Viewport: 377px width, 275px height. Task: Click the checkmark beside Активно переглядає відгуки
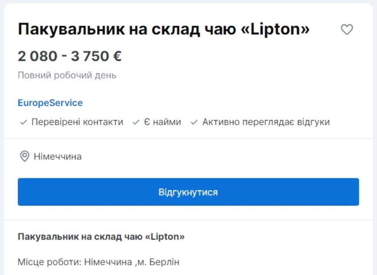click(x=195, y=122)
